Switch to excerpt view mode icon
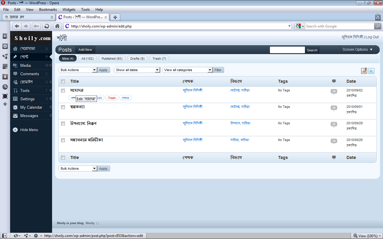383x239 pixels. point(371,71)
